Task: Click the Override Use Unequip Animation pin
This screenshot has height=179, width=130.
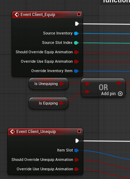Action: 76,169
